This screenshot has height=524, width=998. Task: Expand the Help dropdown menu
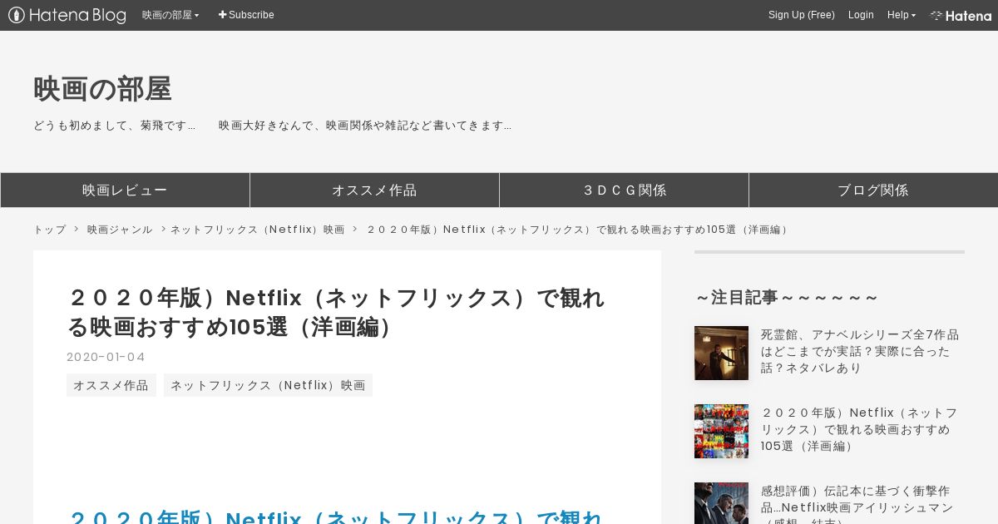pos(902,15)
